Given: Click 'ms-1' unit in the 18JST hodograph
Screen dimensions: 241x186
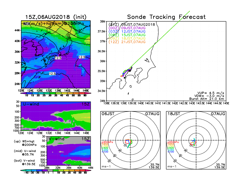Looking at the screenshot, I should 172,167.
